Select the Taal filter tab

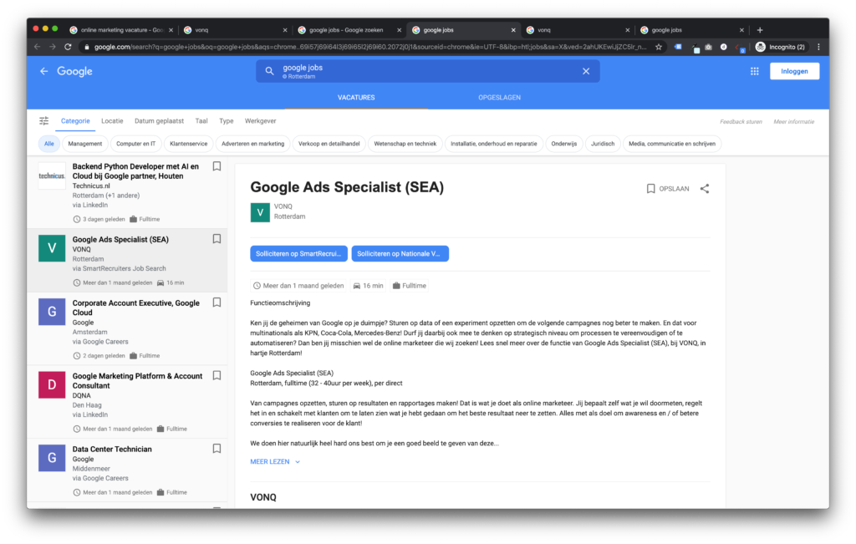pos(201,121)
